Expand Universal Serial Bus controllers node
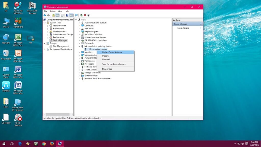 coord(79,79)
